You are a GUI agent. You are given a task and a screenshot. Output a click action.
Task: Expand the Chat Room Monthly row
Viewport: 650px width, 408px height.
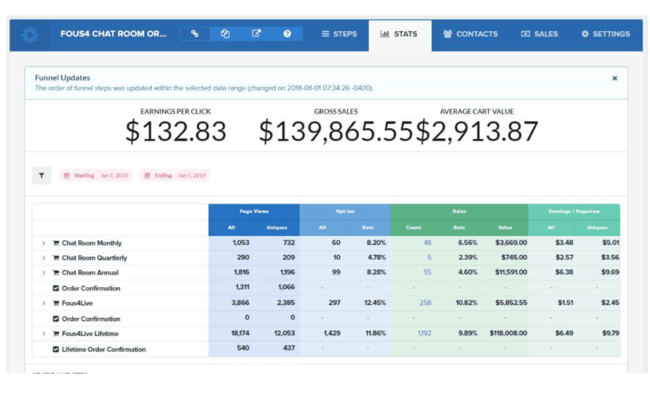(44, 243)
